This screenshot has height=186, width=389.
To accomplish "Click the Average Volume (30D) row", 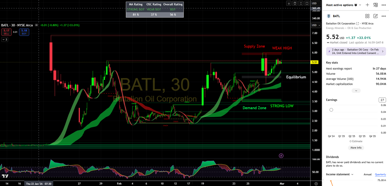I will pos(356,79).
